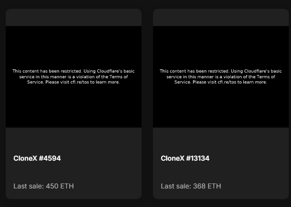Click cfl.re/tos in the left card's notice
Image resolution: width=291 pixels, height=207 pixels.
[x=80, y=82]
